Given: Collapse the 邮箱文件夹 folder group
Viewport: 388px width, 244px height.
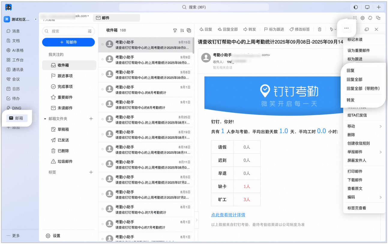Looking at the screenshot, I should pos(45,119).
